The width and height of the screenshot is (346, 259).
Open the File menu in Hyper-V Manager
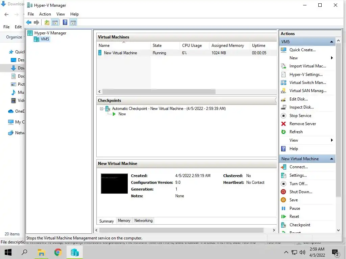(x=31, y=14)
